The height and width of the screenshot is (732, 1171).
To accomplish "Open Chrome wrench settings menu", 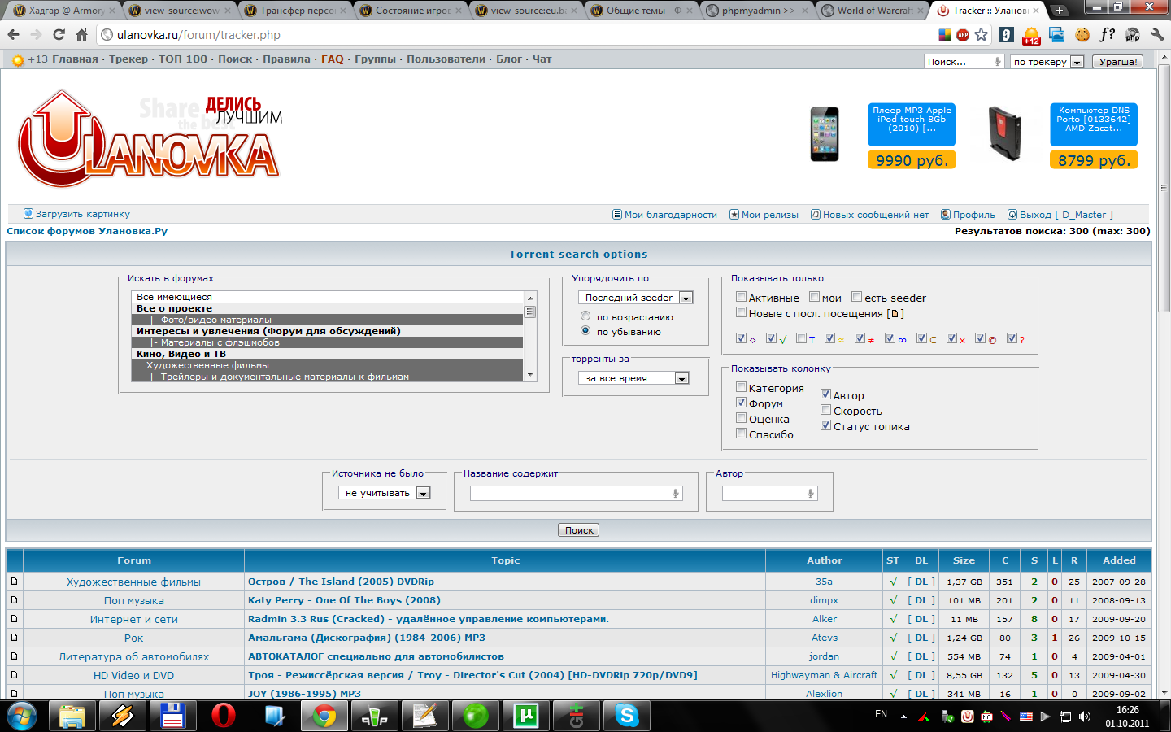I will click(x=1157, y=35).
